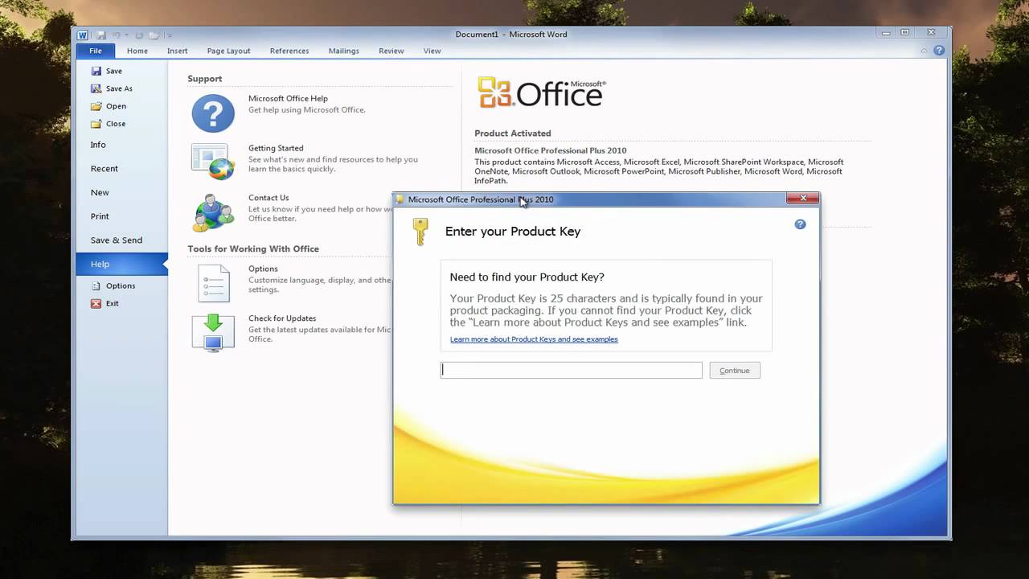Switch to the View ribbon tab
1029x579 pixels.
pyautogui.click(x=433, y=51)
